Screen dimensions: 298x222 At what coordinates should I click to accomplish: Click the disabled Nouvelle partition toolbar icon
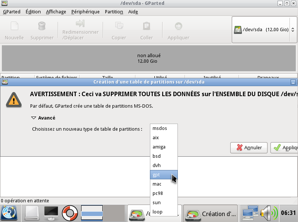15,26
